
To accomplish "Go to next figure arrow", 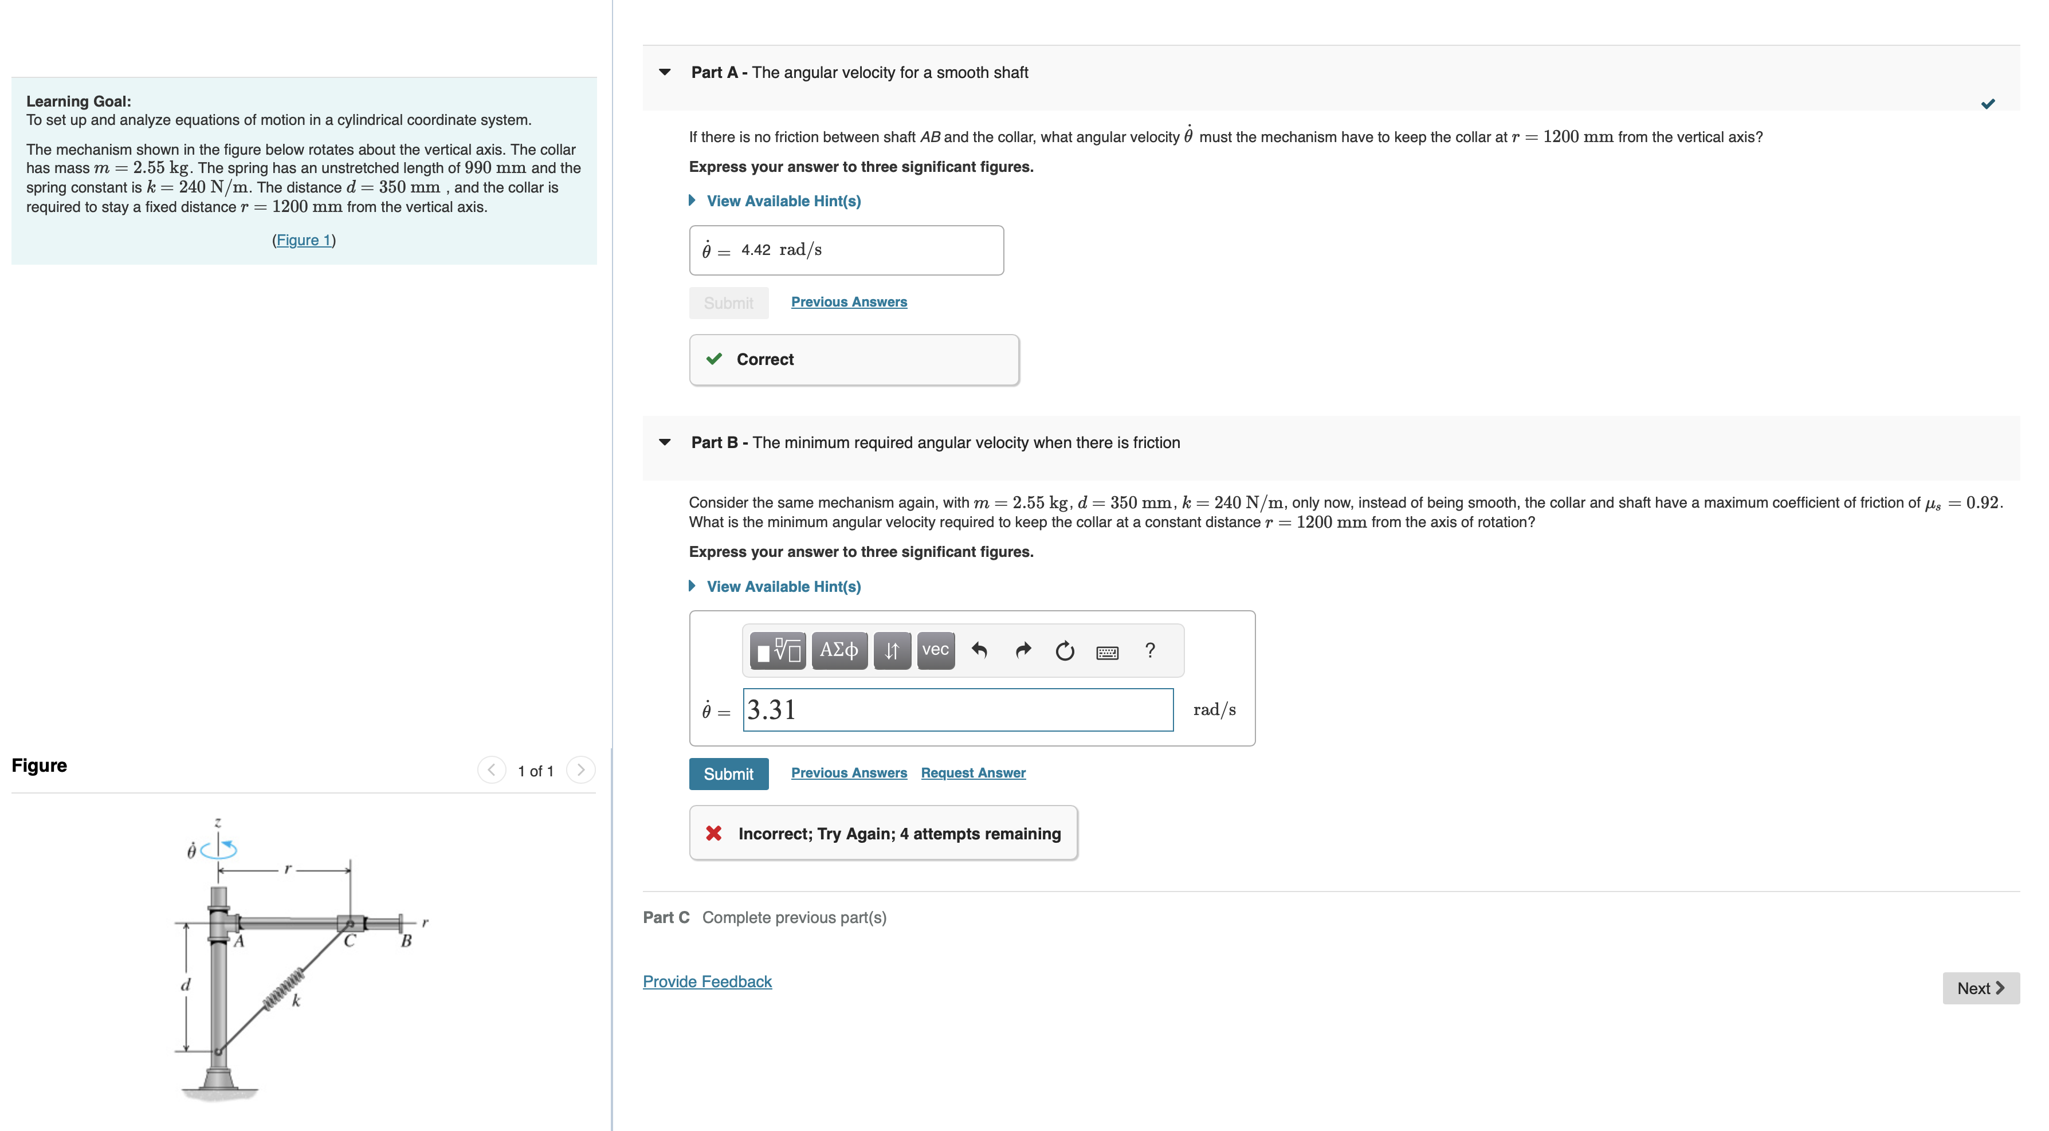I will pyautogui.click(x=580, y=770).
